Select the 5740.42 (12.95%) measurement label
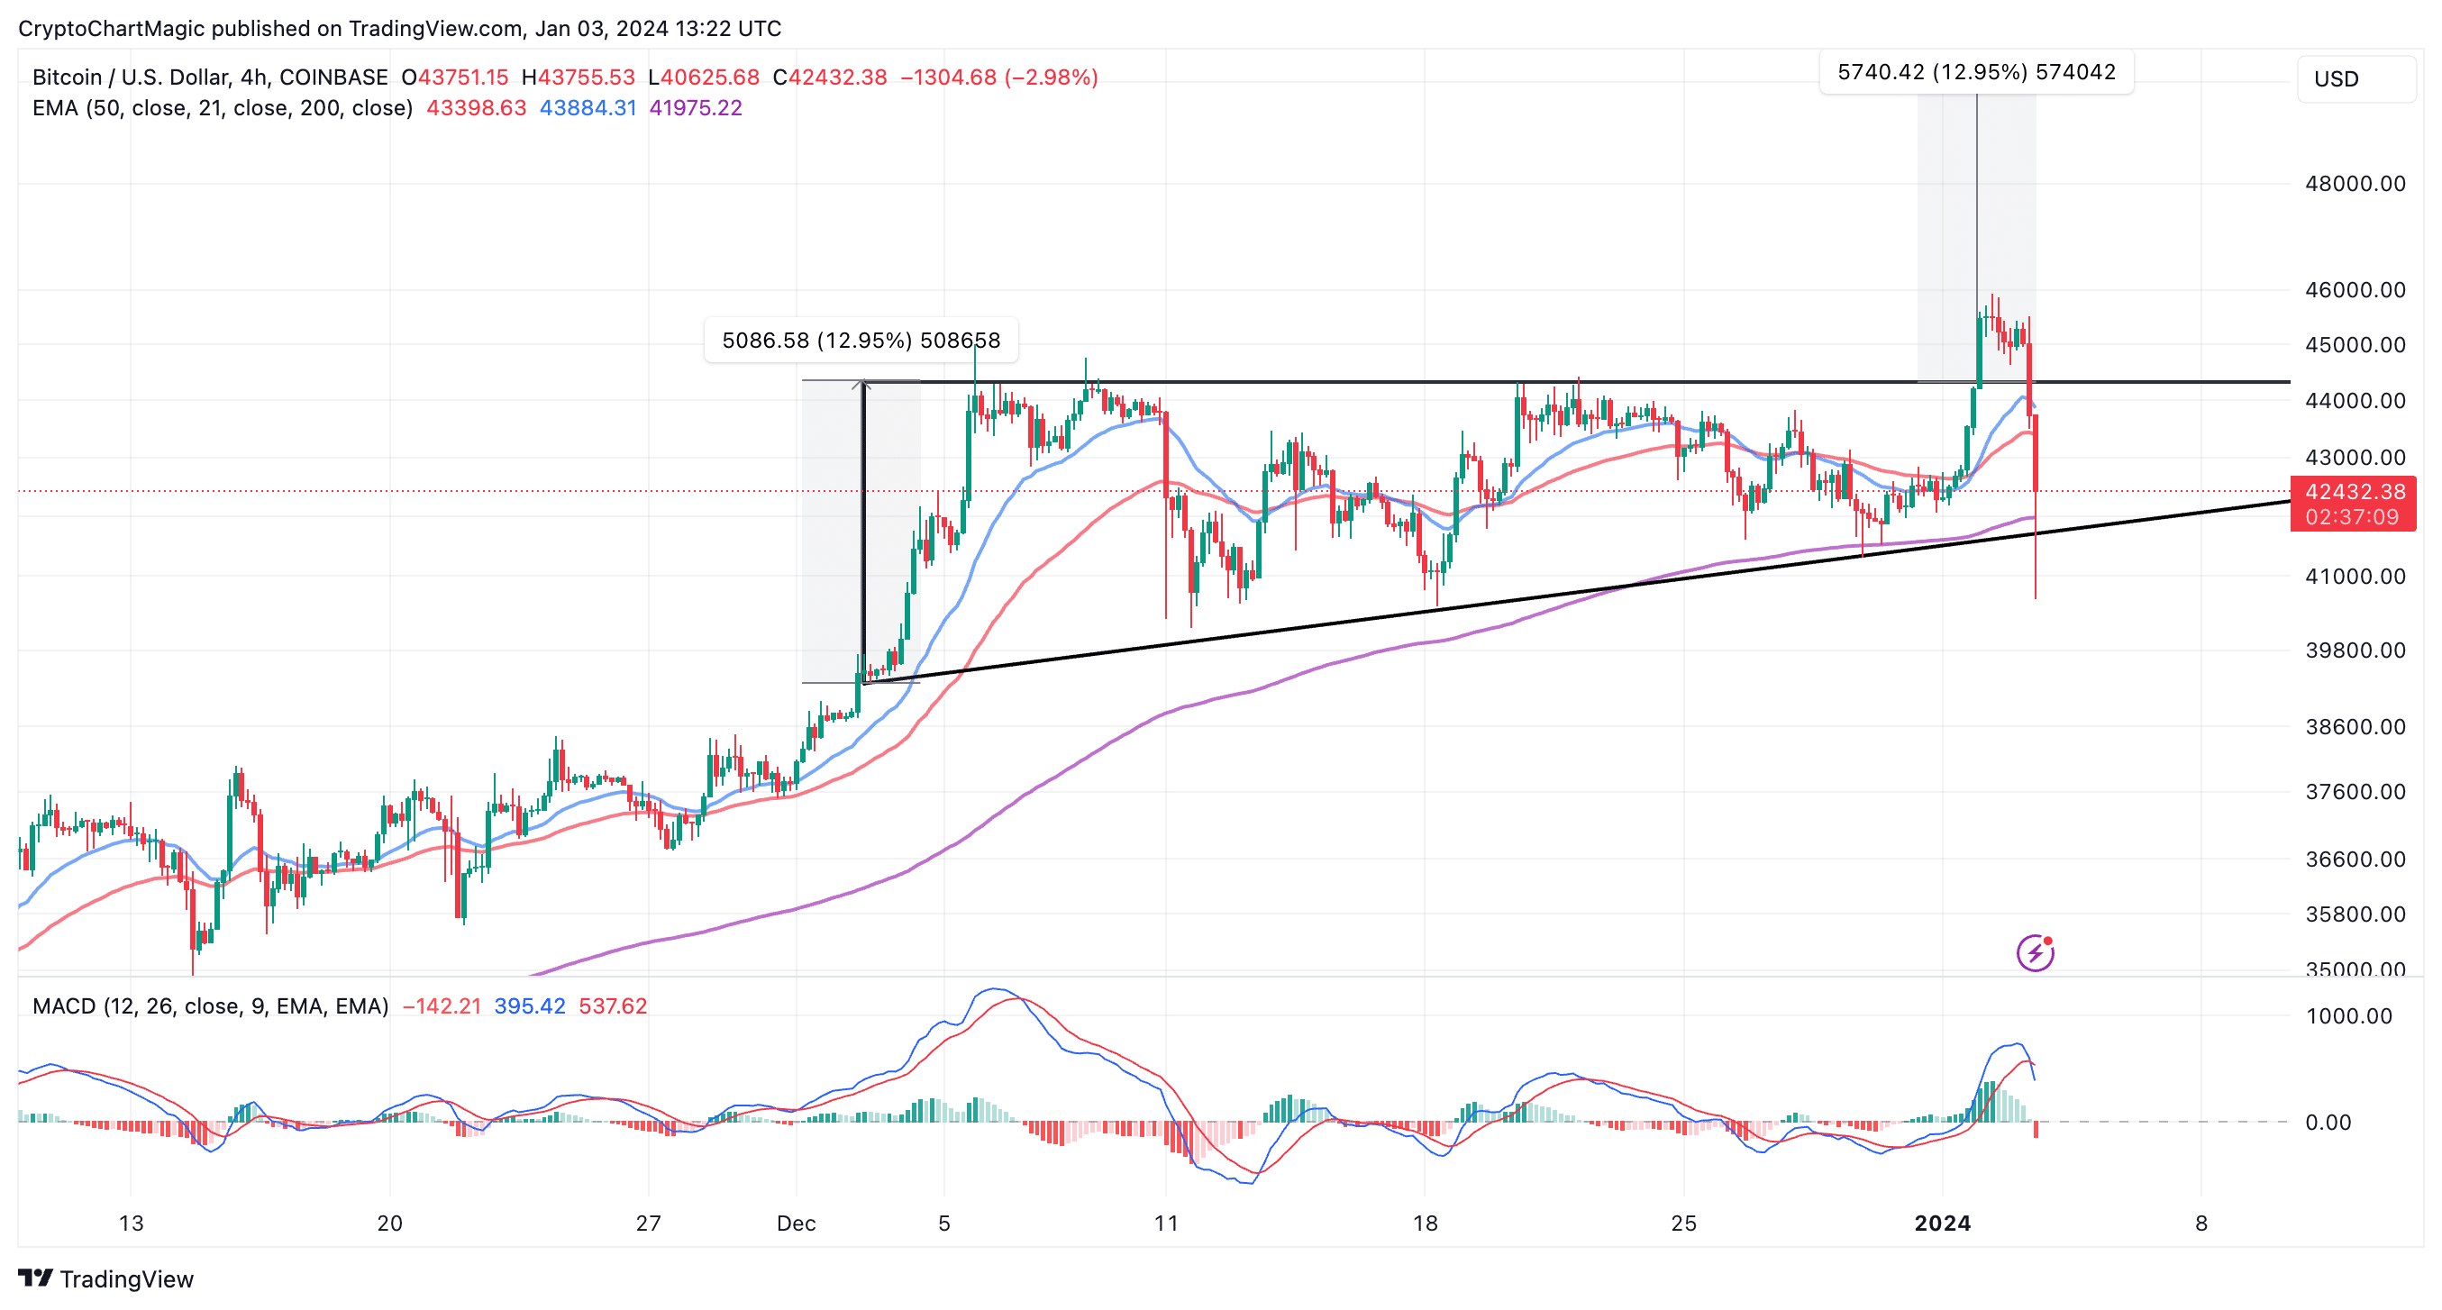 pyautogui.click(x=1976, y=72)
